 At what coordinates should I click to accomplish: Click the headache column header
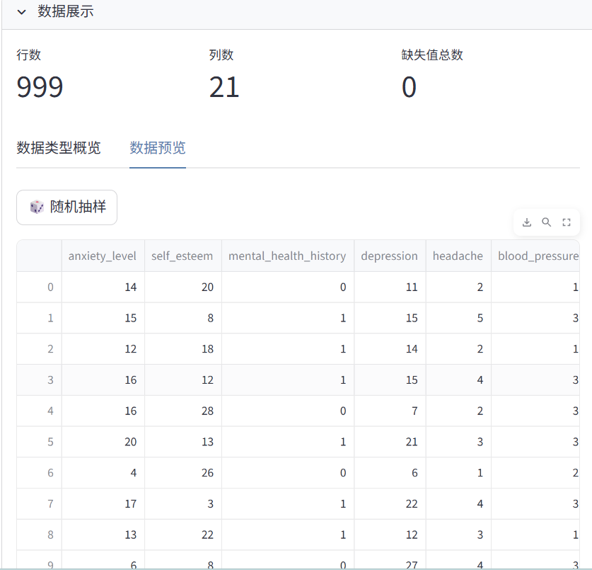458,256
